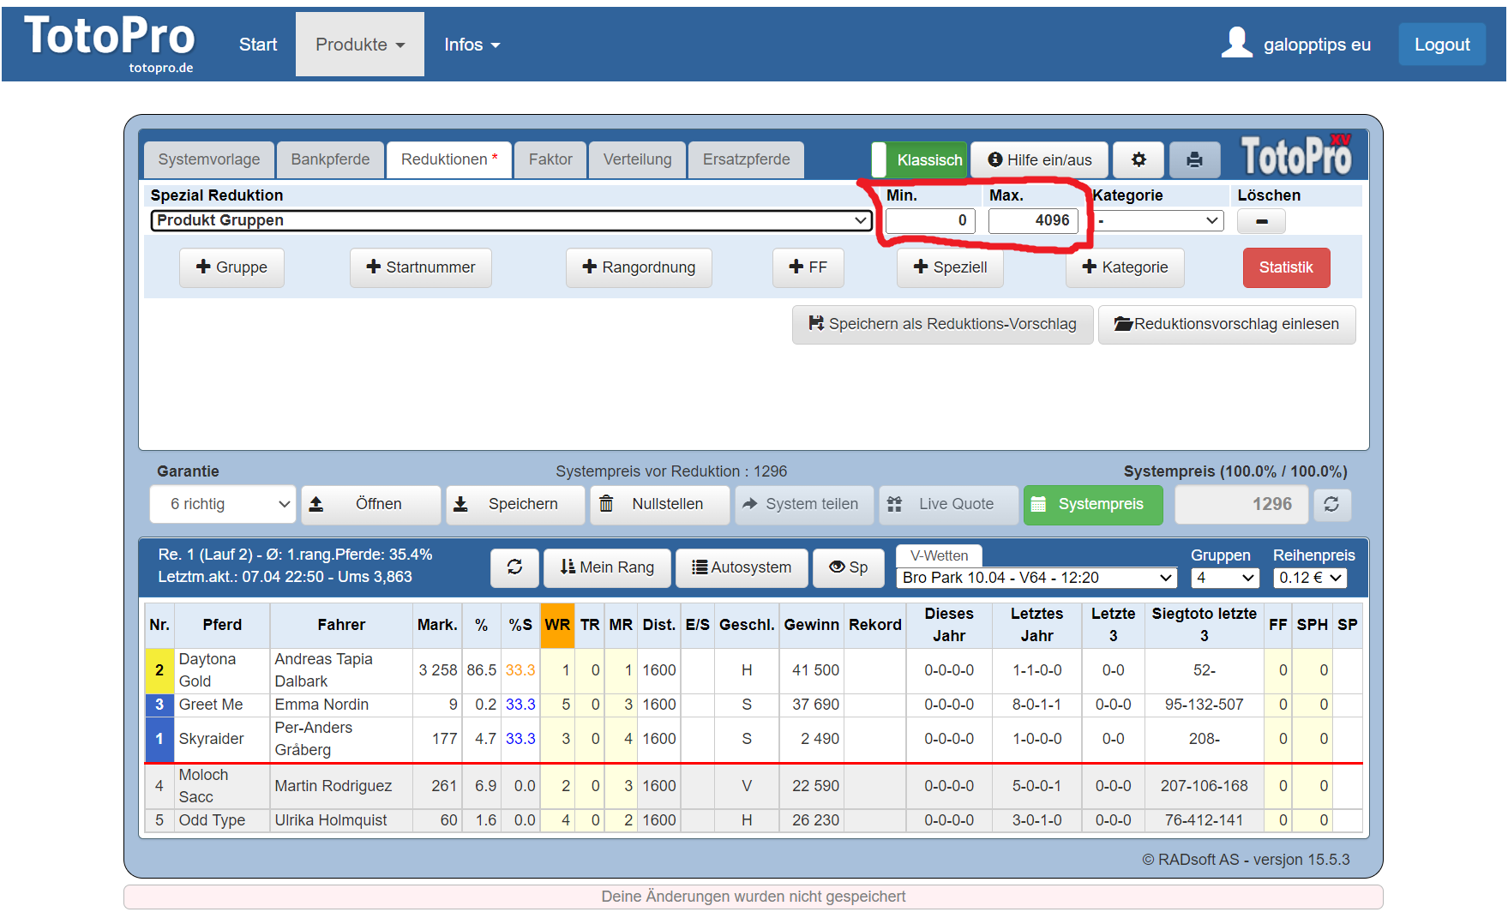This screenshot has height=912, width=1508.
Task: Open the Garantie '6 richtig' dropdown
Action: tap(223, 504)
